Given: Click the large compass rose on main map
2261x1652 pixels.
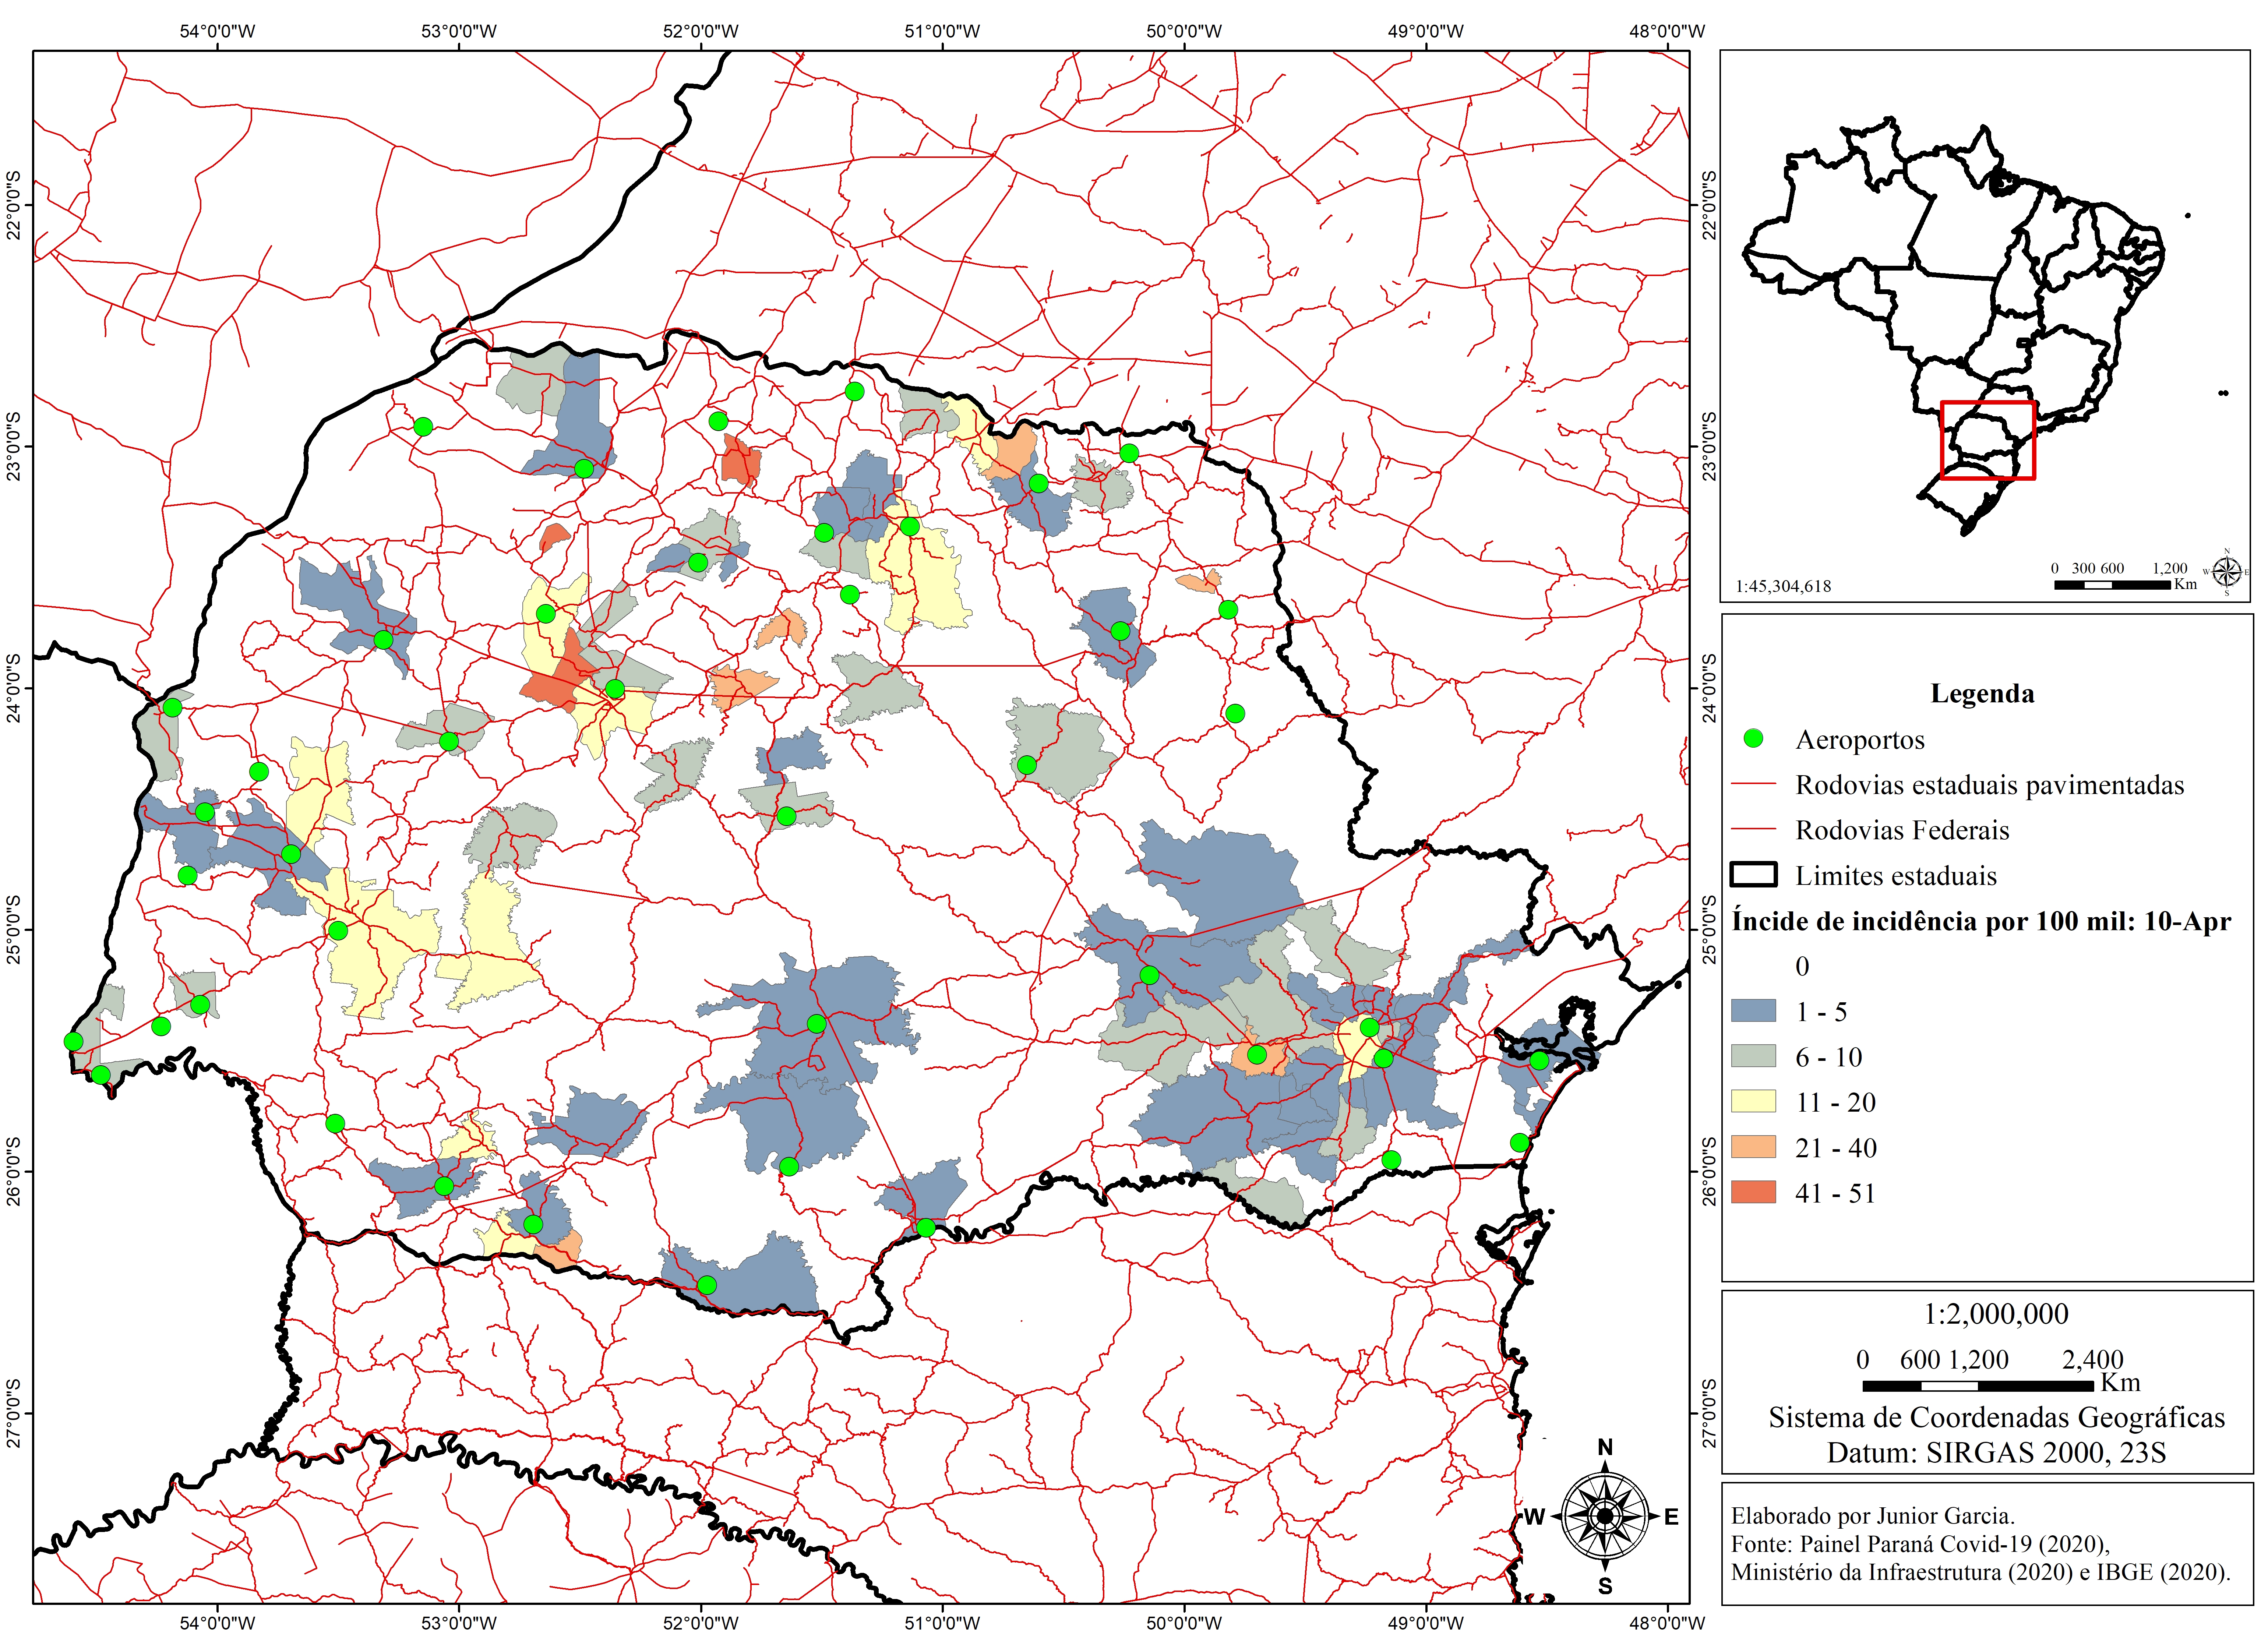Looking at the screenshot, I should [x=1605, y=1516].
